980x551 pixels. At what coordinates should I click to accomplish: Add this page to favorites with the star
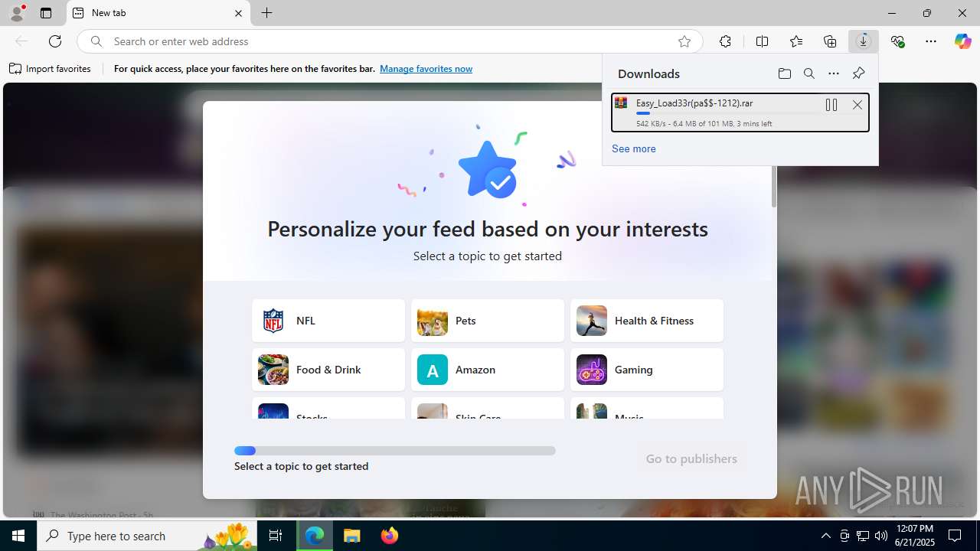(x=684, y=41)
